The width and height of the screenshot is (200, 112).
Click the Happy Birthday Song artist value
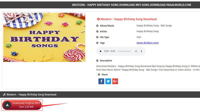tap(147, 31)
